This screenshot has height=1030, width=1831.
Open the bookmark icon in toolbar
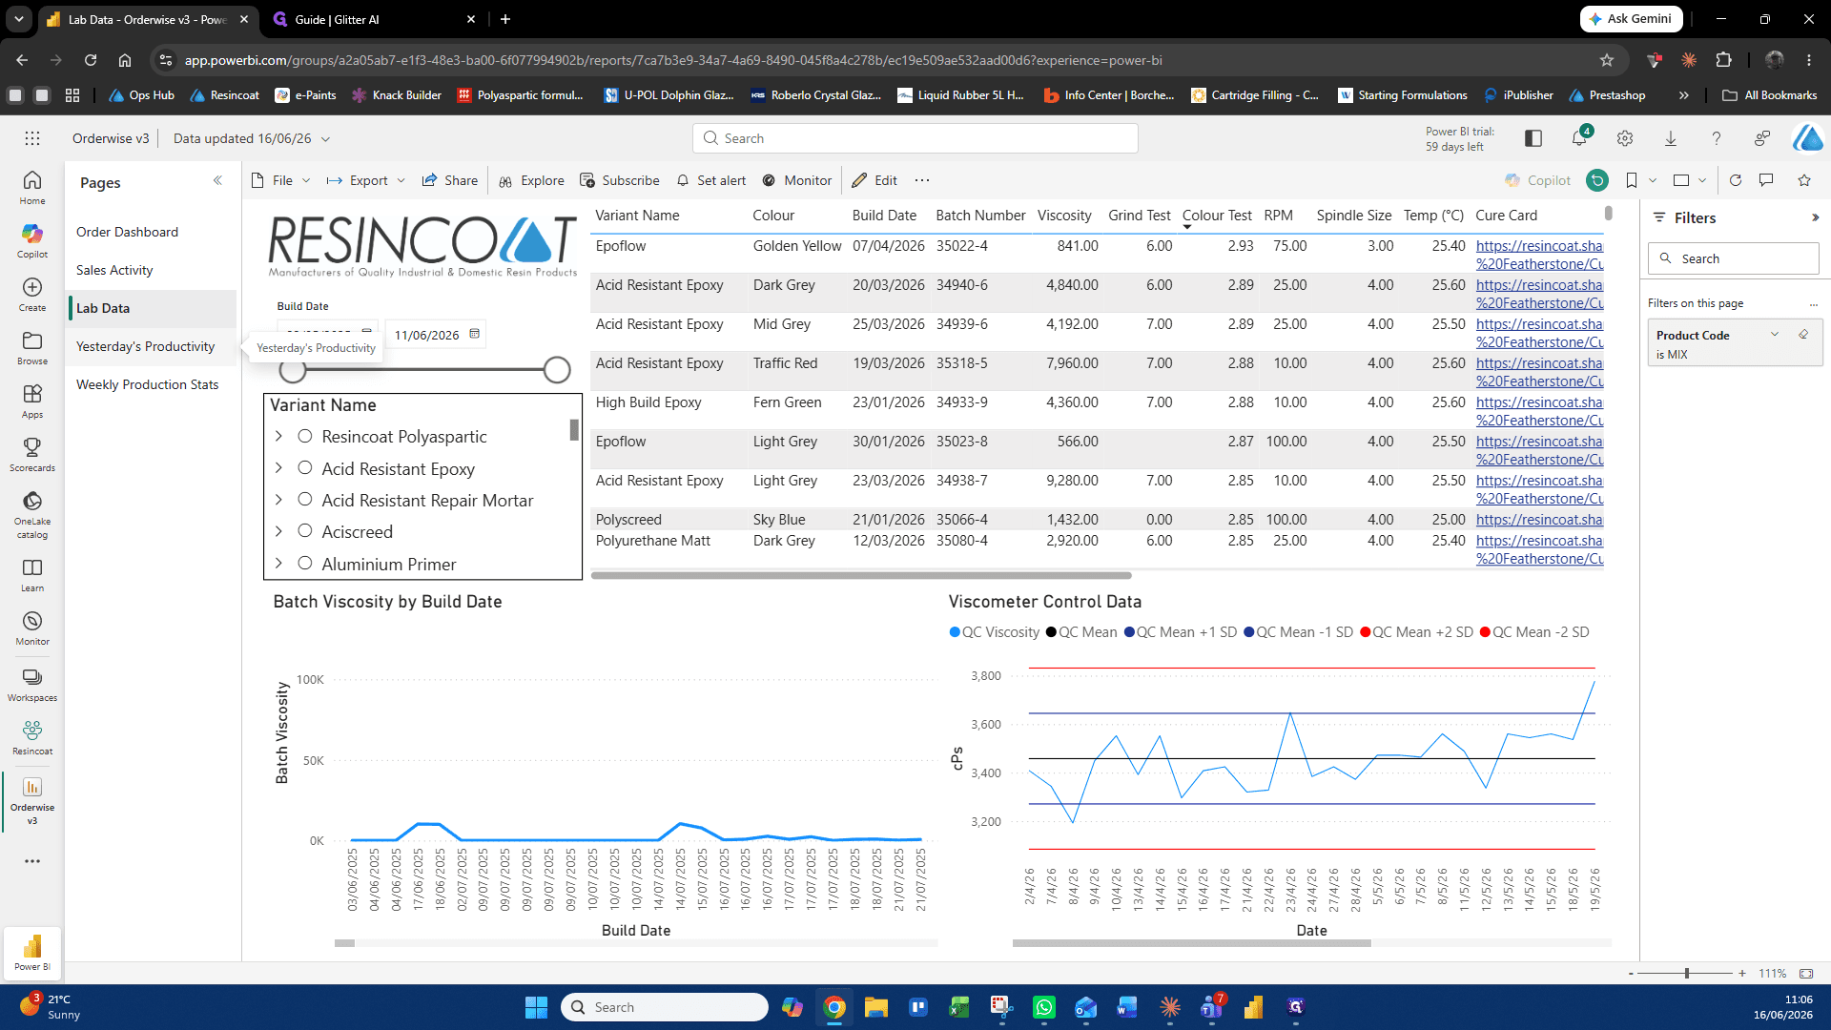(1632, 180)
